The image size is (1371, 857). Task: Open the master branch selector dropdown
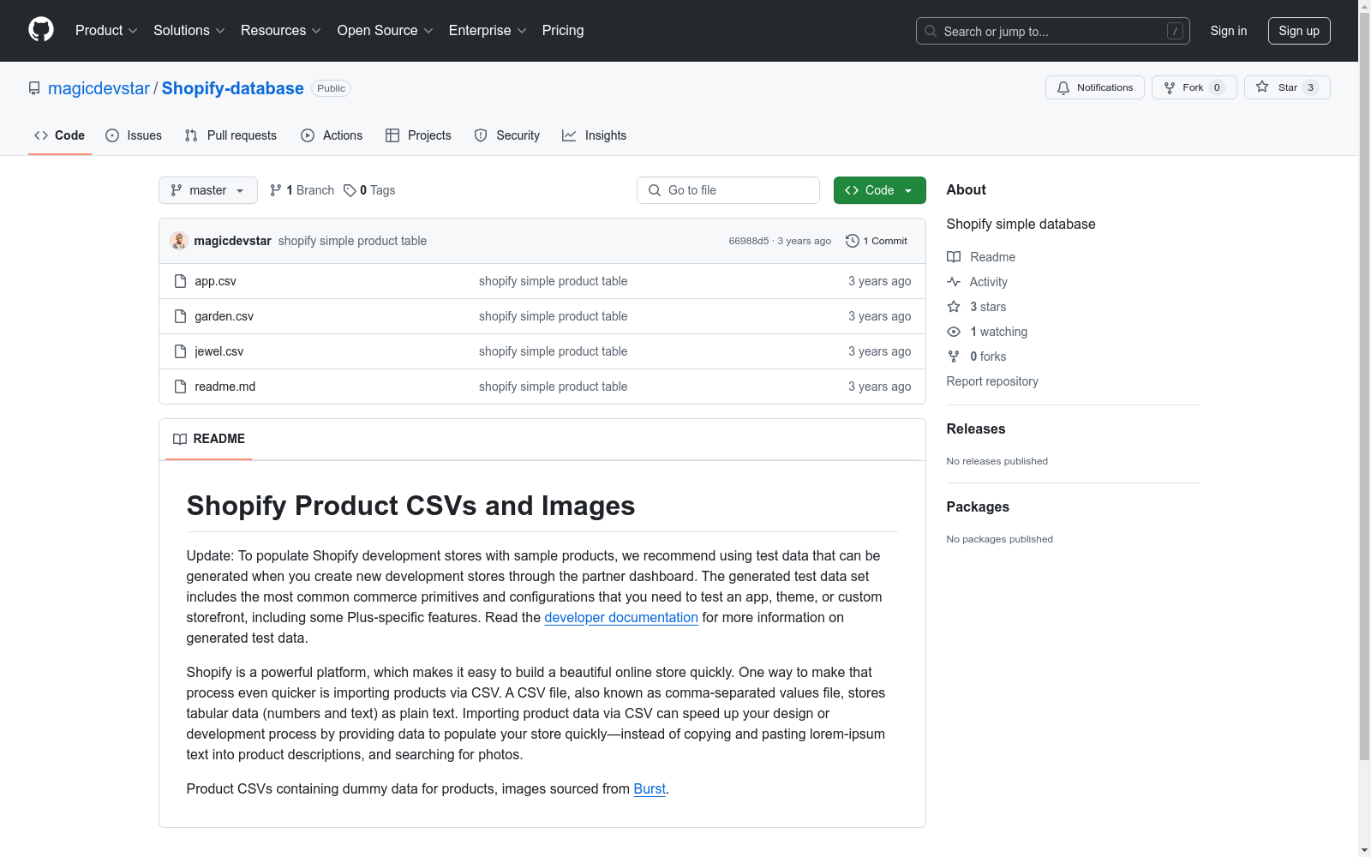click(208, 190)
